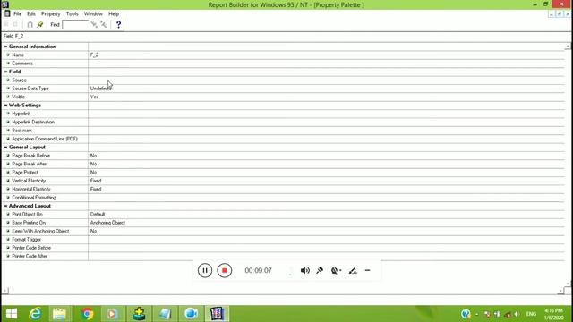Select the Bookmark property row
Screen dimensions: 573x322
(283, 131)
